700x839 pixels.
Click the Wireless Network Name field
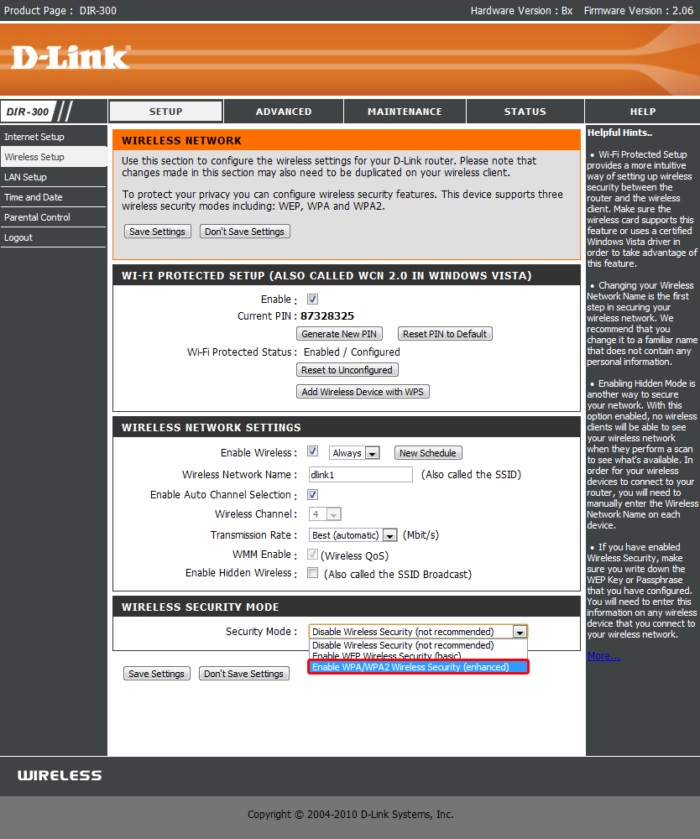point(360,475)
